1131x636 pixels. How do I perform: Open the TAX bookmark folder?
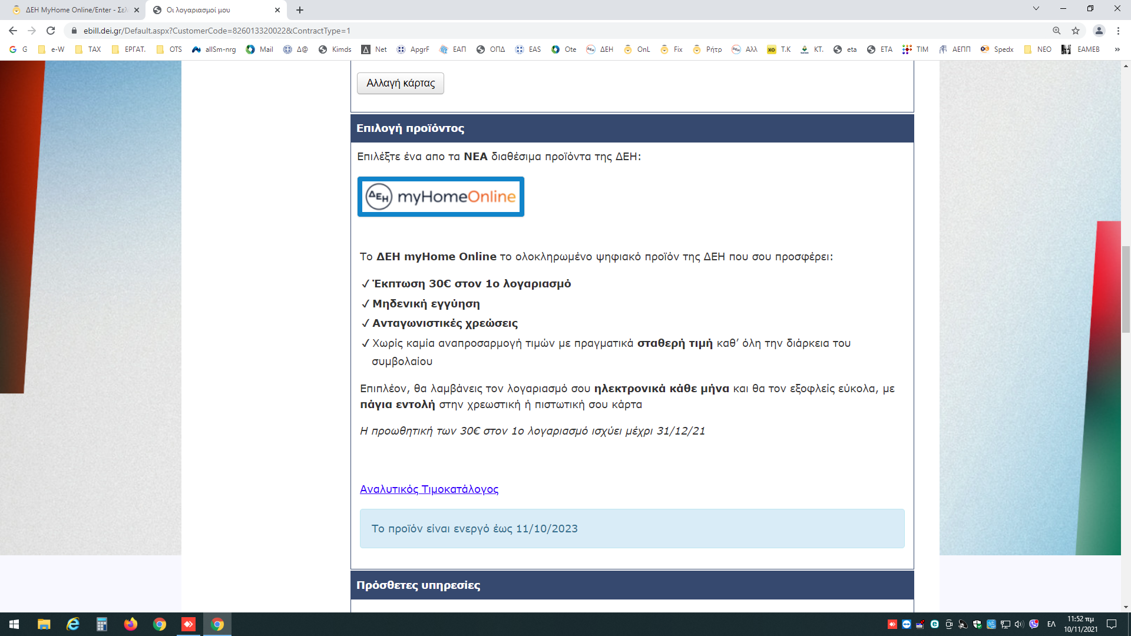click(88, 49)
